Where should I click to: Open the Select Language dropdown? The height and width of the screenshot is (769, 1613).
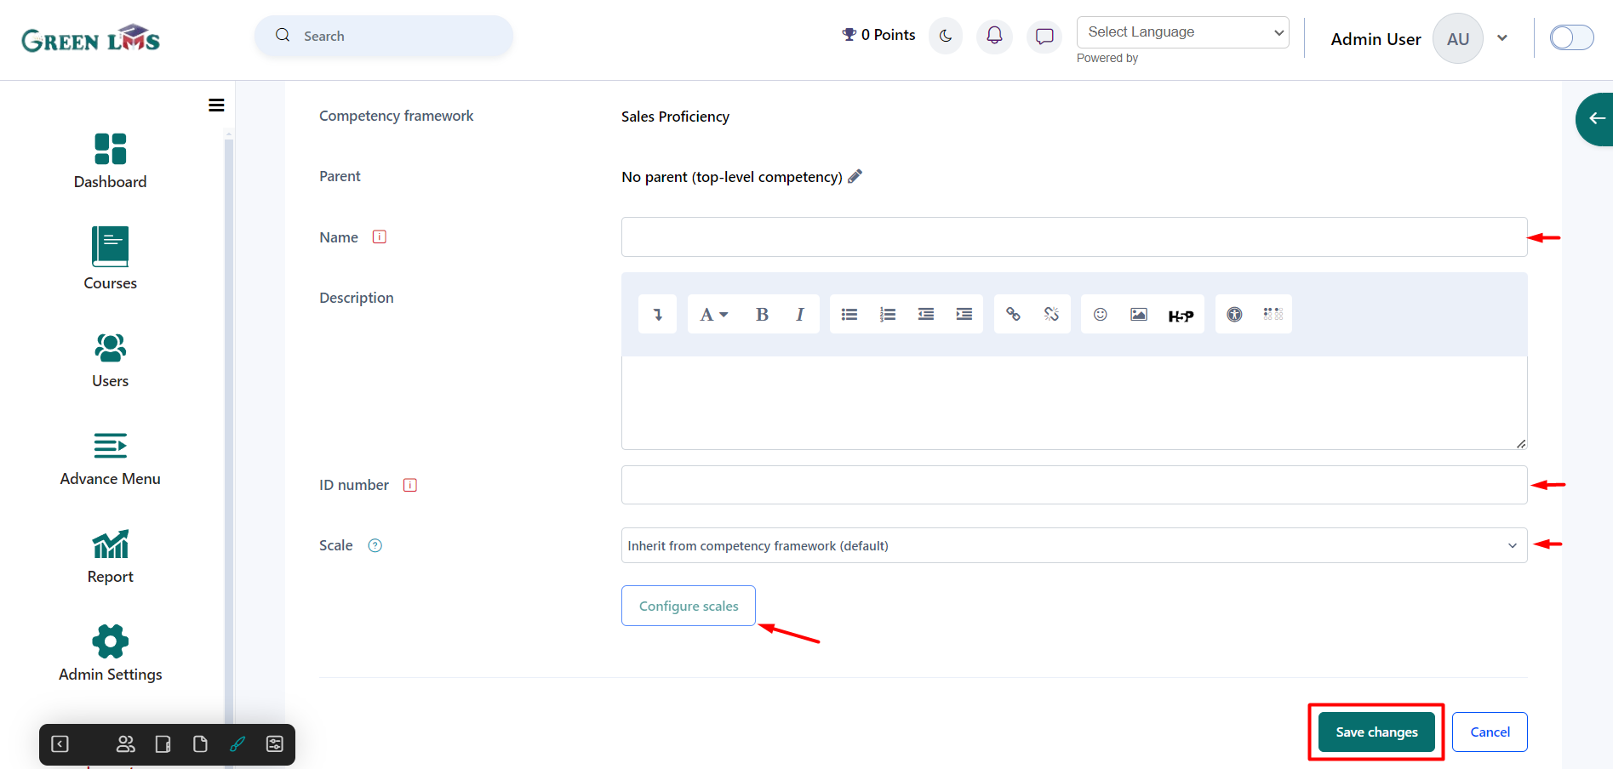pos(1183,32)
